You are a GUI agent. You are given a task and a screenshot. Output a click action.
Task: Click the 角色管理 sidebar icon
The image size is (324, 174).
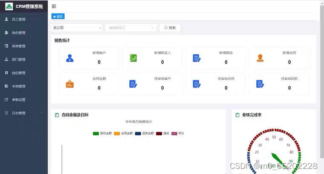[x=6, y=33]
